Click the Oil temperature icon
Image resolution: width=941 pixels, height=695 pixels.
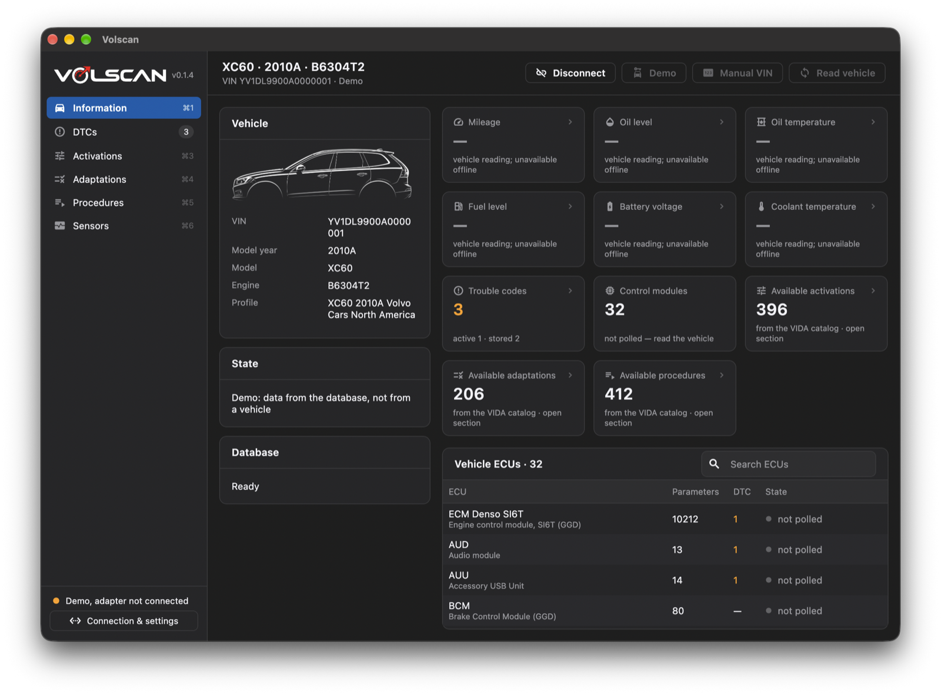(x=761, y=122)
